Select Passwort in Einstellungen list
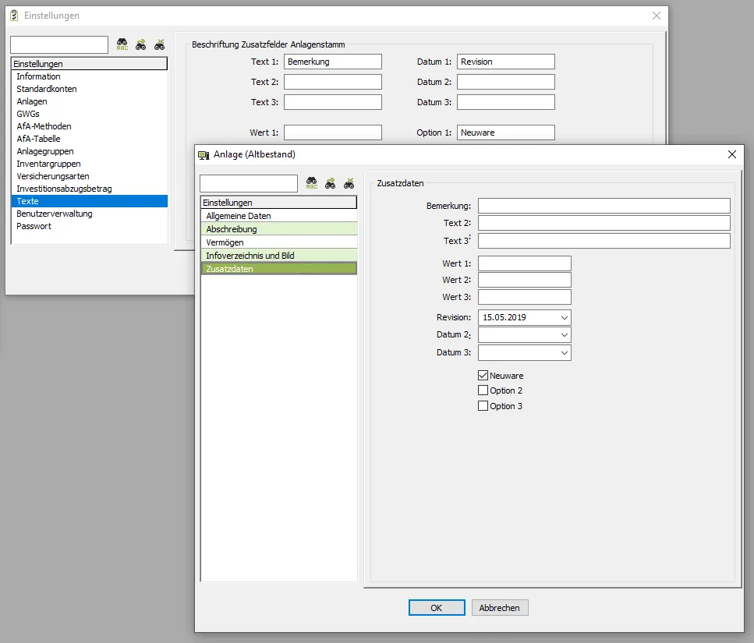 90,226
